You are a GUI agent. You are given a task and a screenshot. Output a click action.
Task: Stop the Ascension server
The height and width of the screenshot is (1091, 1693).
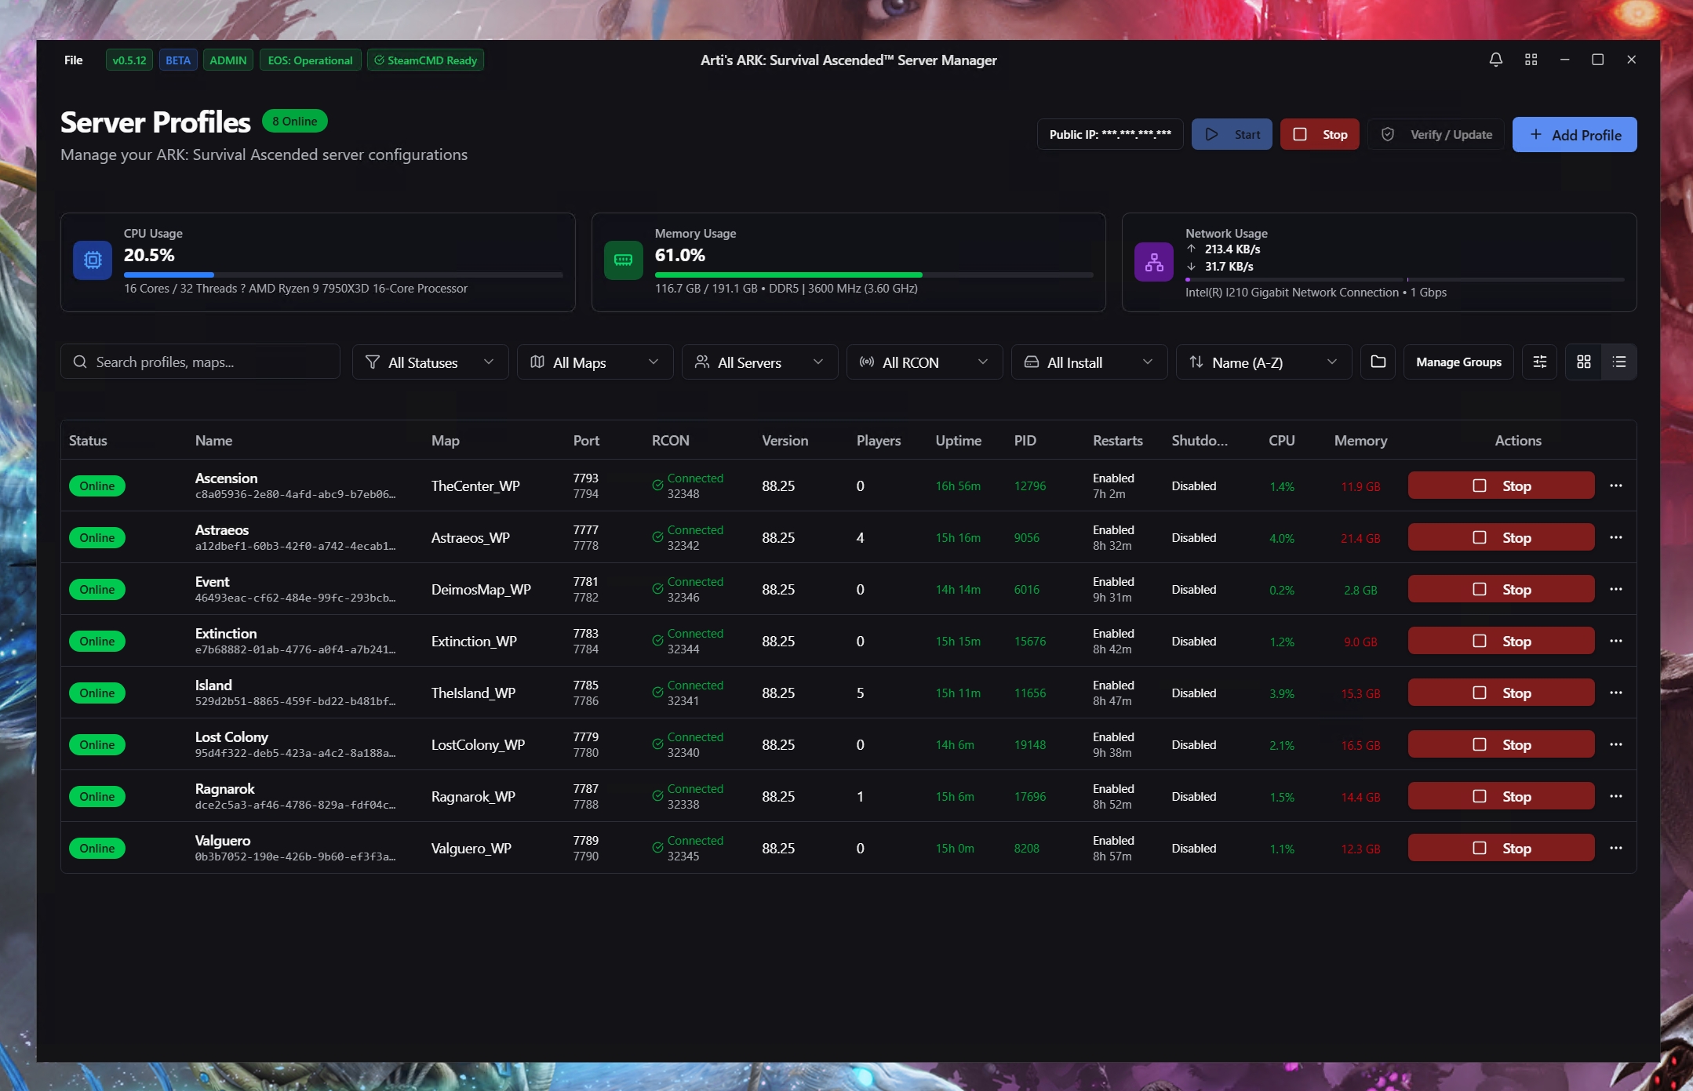coord(1501,485)
